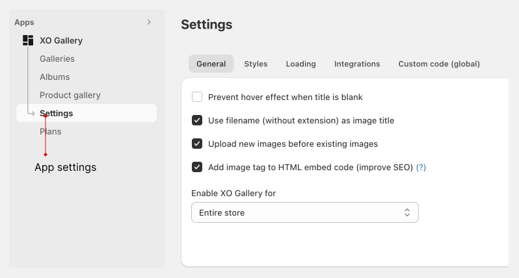Image resolution: width=519 pixels, height=278 pixels.
Task: Open Plans in the sidebar
Action: [x=50, y=132]
